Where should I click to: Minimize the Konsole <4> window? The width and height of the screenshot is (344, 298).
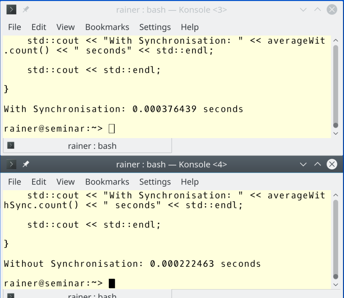click(x=303, y=164)
